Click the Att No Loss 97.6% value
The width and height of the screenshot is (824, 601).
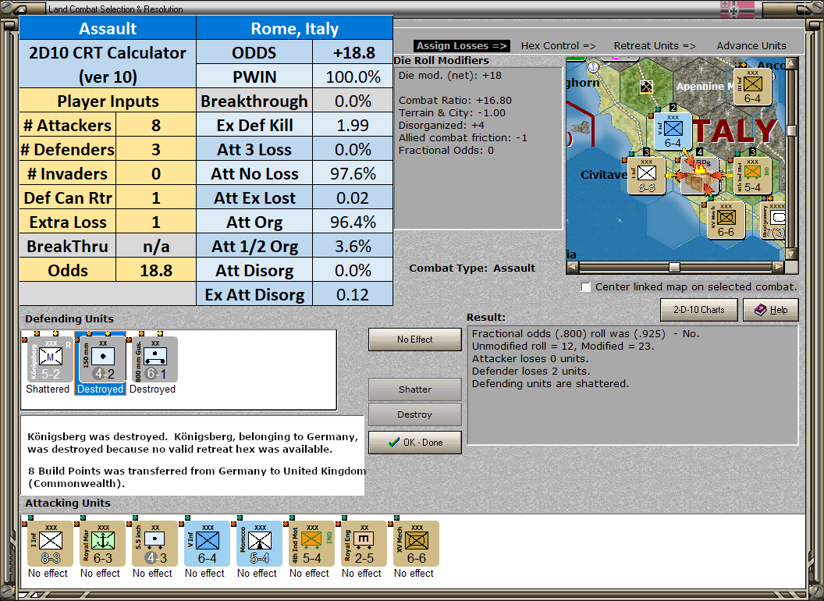[x=353, y=173]
